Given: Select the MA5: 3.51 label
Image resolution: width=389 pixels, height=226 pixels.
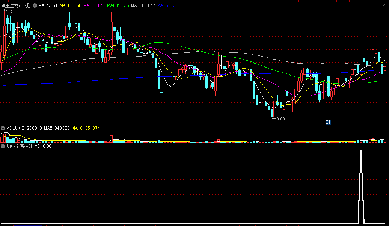Looking at the screenshot, I should click(48, 5).
